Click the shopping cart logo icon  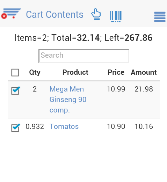[x=11, y=13]
